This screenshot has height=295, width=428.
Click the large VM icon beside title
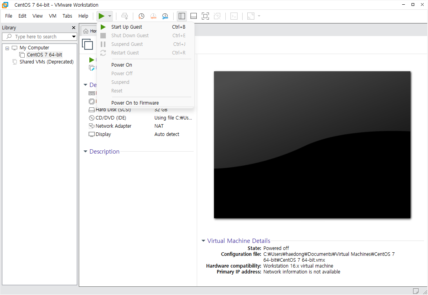pos(87,44)
